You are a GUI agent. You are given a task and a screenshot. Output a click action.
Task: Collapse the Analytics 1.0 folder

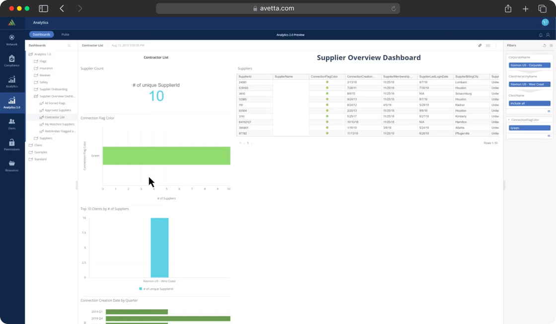tap(30, 54)
